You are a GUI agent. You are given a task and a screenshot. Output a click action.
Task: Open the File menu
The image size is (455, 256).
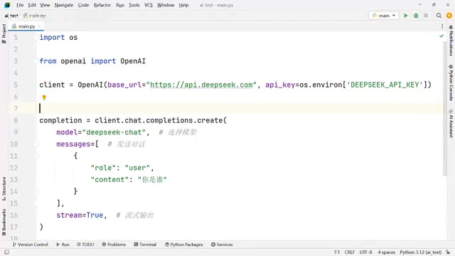[20, 5]
